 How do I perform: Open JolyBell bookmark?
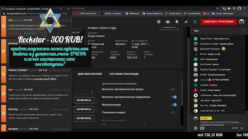112,14
